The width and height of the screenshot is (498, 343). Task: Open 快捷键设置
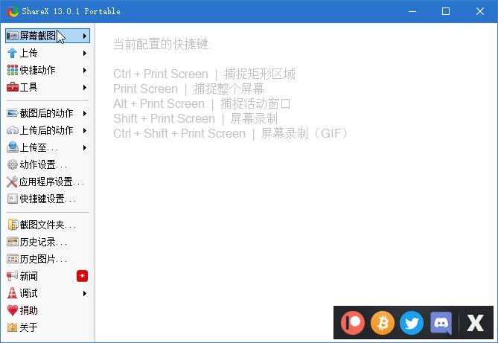pos(46,199)
